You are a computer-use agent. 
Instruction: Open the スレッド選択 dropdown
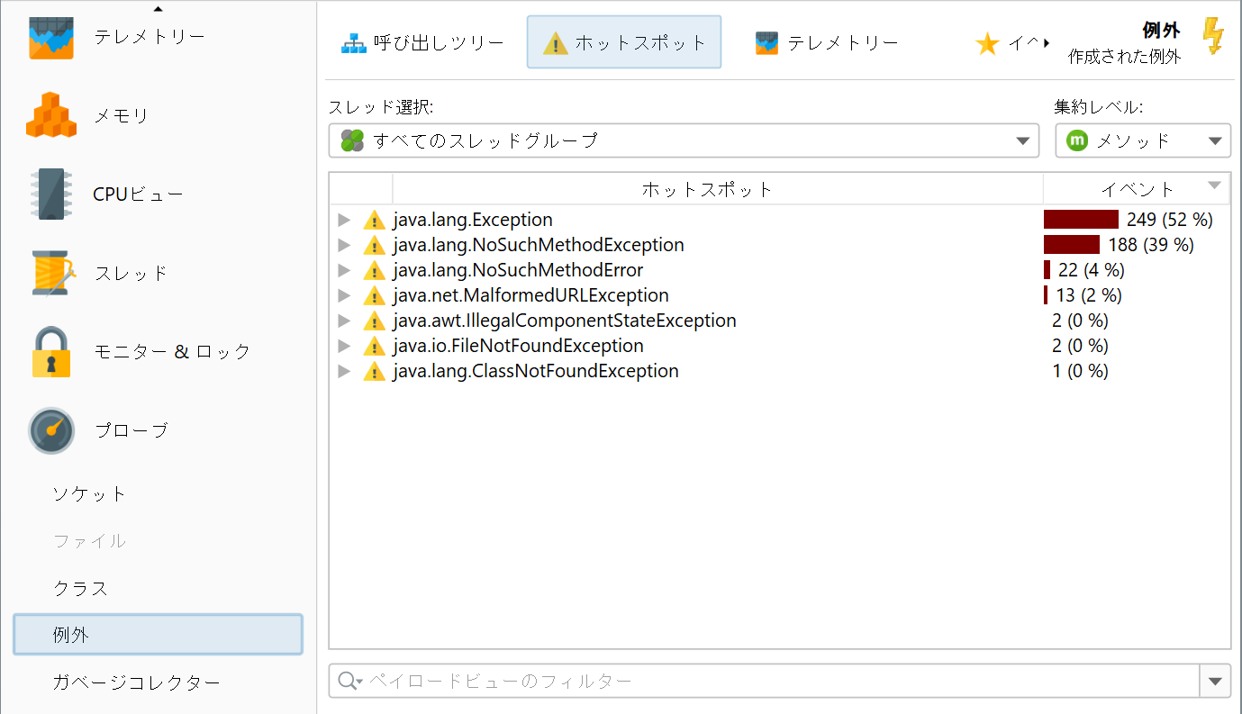684,140
